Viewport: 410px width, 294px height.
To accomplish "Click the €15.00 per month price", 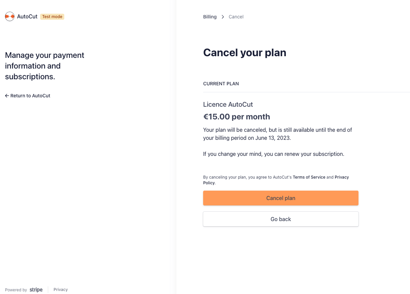I will click(x=237, y=117).
